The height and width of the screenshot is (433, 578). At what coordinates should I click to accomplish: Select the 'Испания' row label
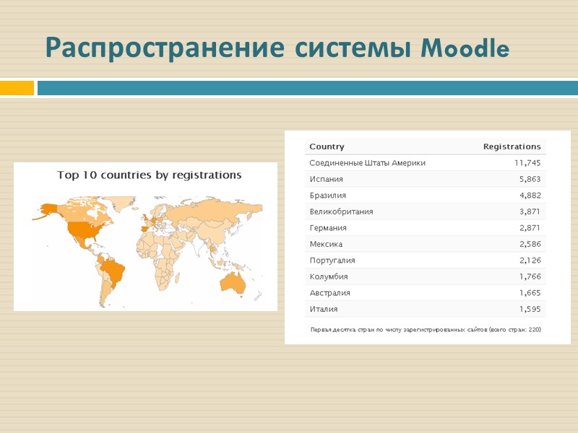click(x=327, y=179)
